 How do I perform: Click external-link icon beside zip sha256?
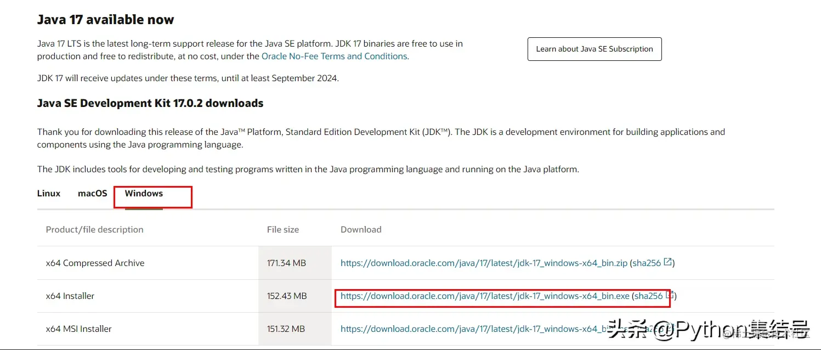click(667, 263)
